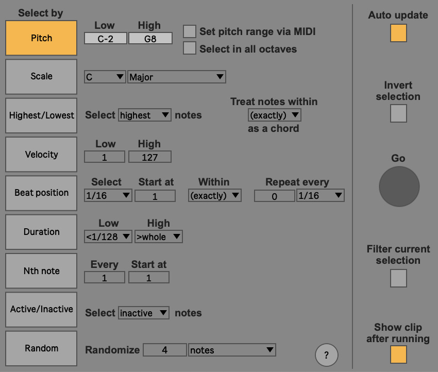Viewport: 438px width, 372px height.
Task: Toggle the Auto update switch
Action: coord(398,33)
